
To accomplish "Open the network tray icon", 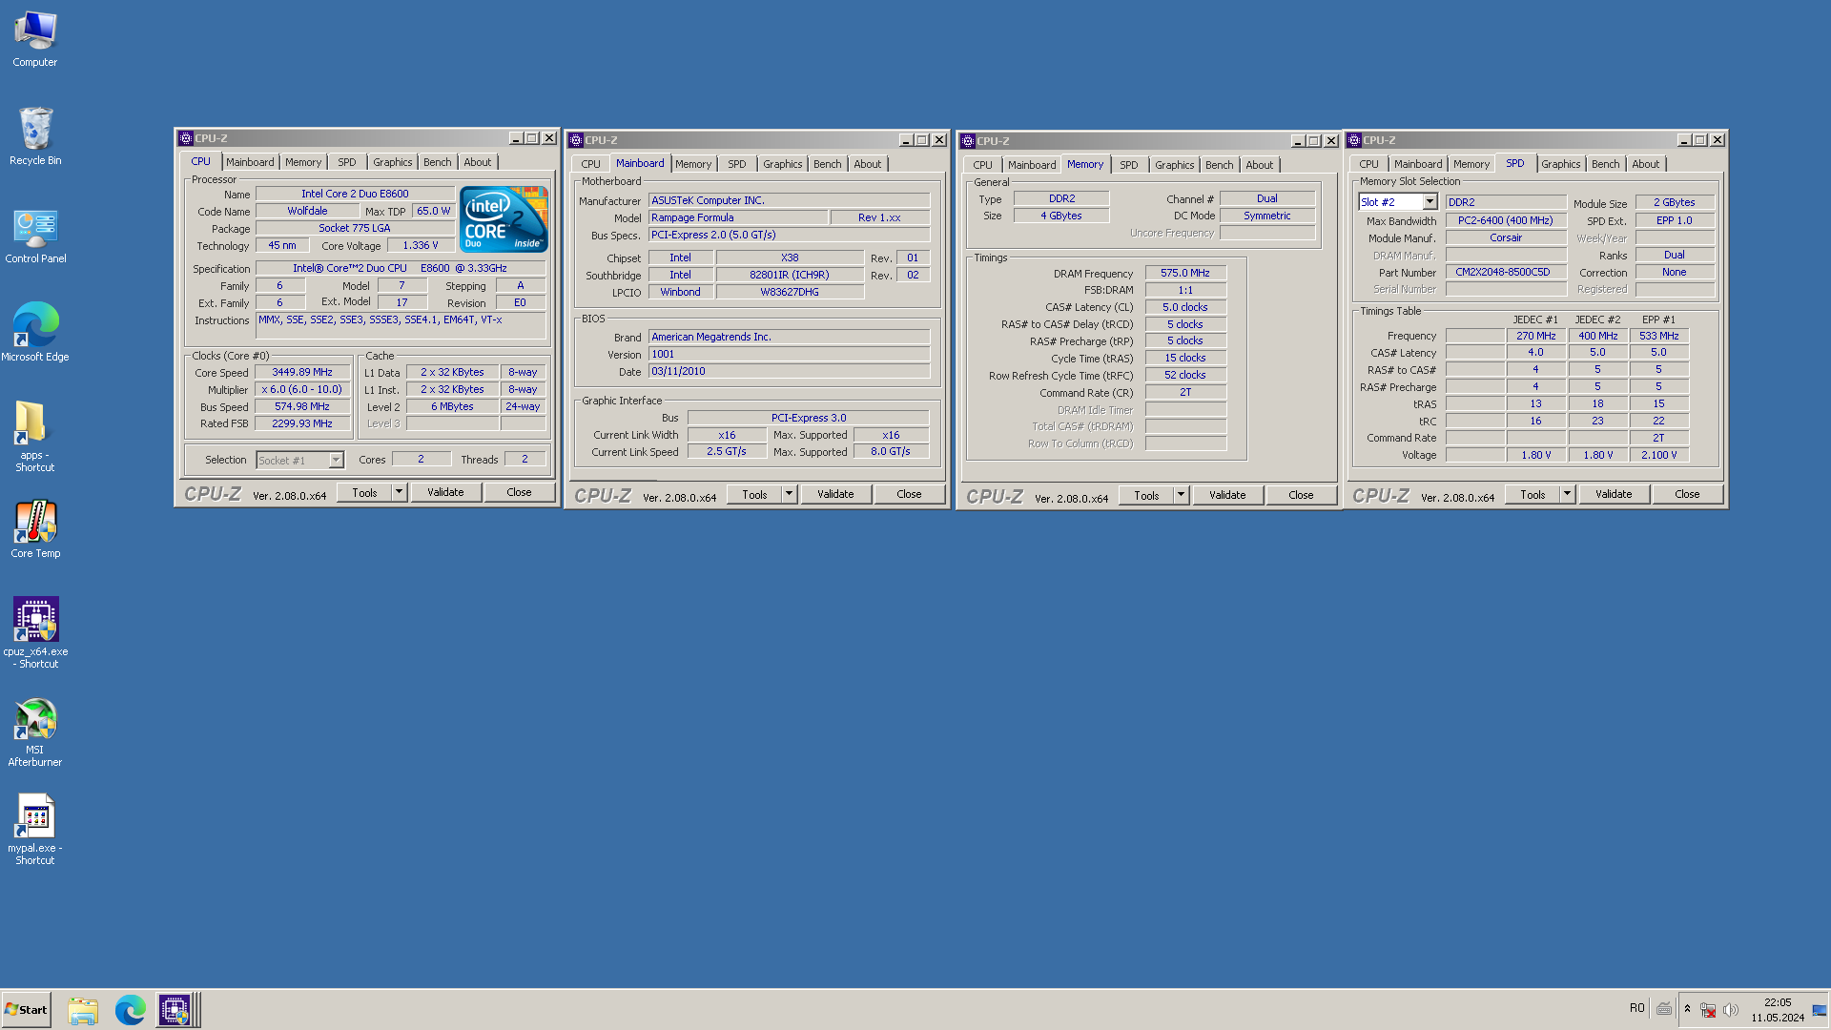I will click(x=1708, y=1010).
